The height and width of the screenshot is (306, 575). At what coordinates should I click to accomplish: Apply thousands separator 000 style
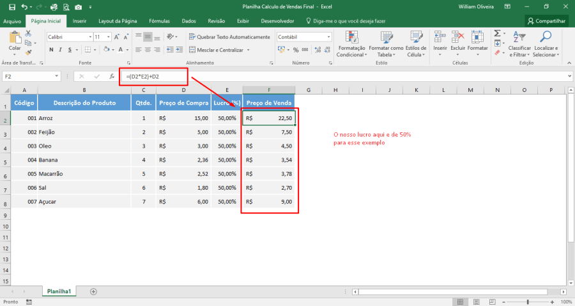[305, 50]
